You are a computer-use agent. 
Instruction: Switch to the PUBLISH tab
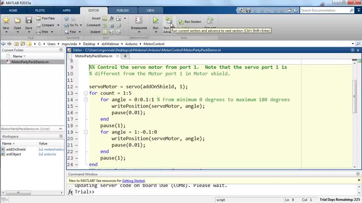(123, 11)
